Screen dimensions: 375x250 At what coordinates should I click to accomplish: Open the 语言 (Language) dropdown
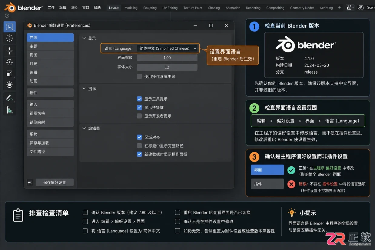tap(167, 48)
